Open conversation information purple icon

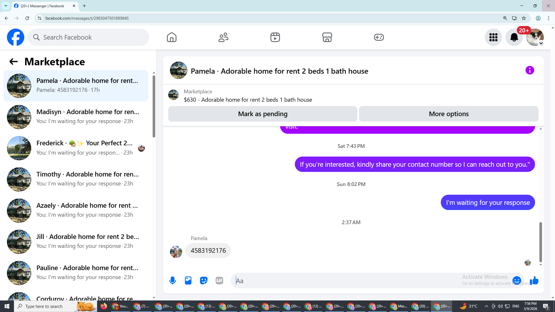click(530, 70)
